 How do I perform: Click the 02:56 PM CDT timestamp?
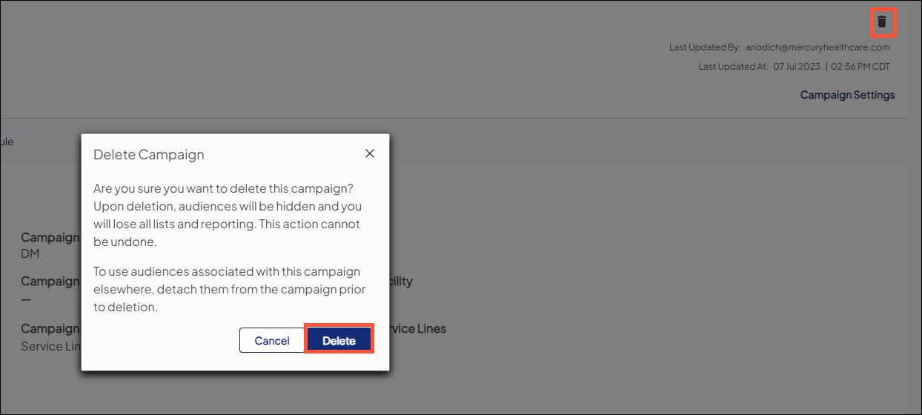[860, 67]
